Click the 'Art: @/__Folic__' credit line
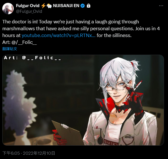This screenshot has width=168, height=159. tap(19, 42)
